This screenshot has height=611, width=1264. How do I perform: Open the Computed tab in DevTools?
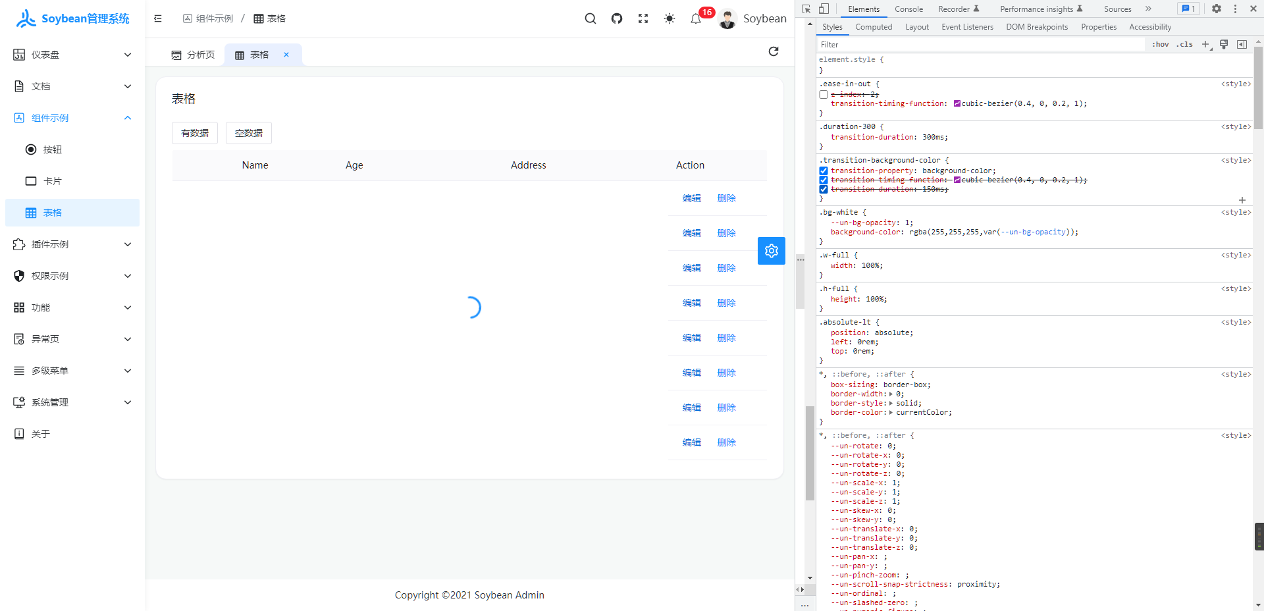coord(873,26)
